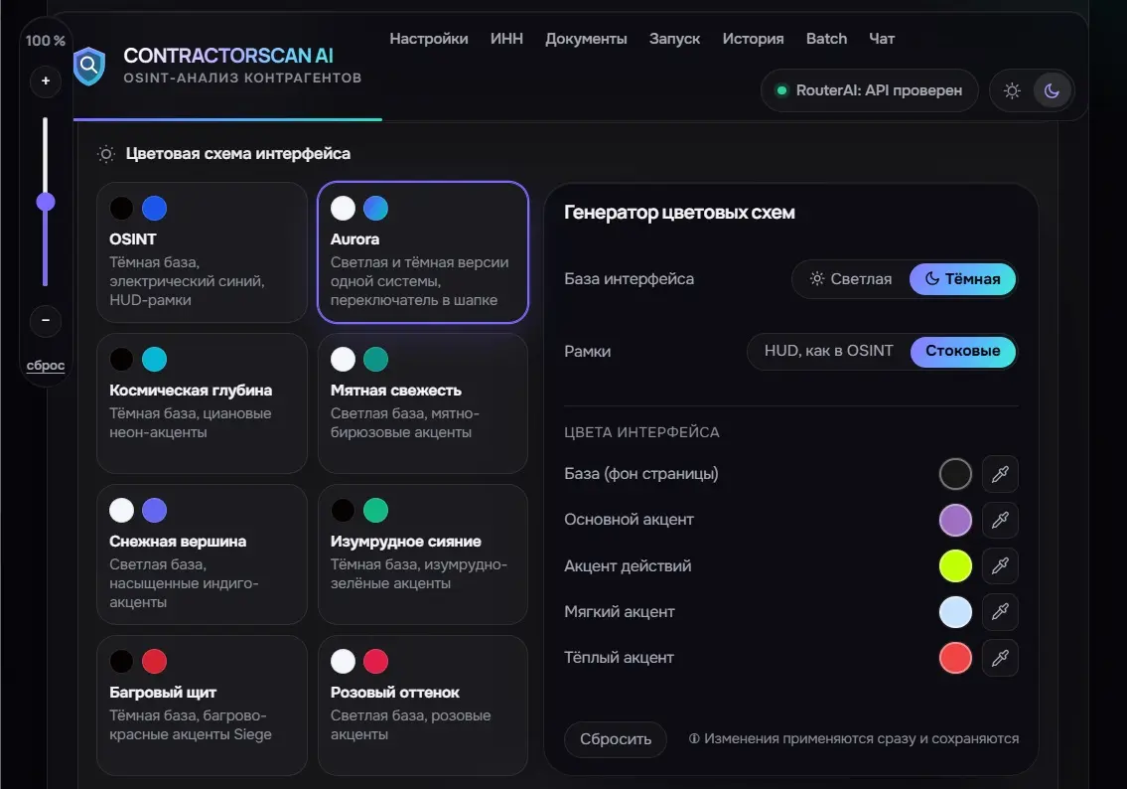Open Мягкий акцент light blue swatch

955,612
